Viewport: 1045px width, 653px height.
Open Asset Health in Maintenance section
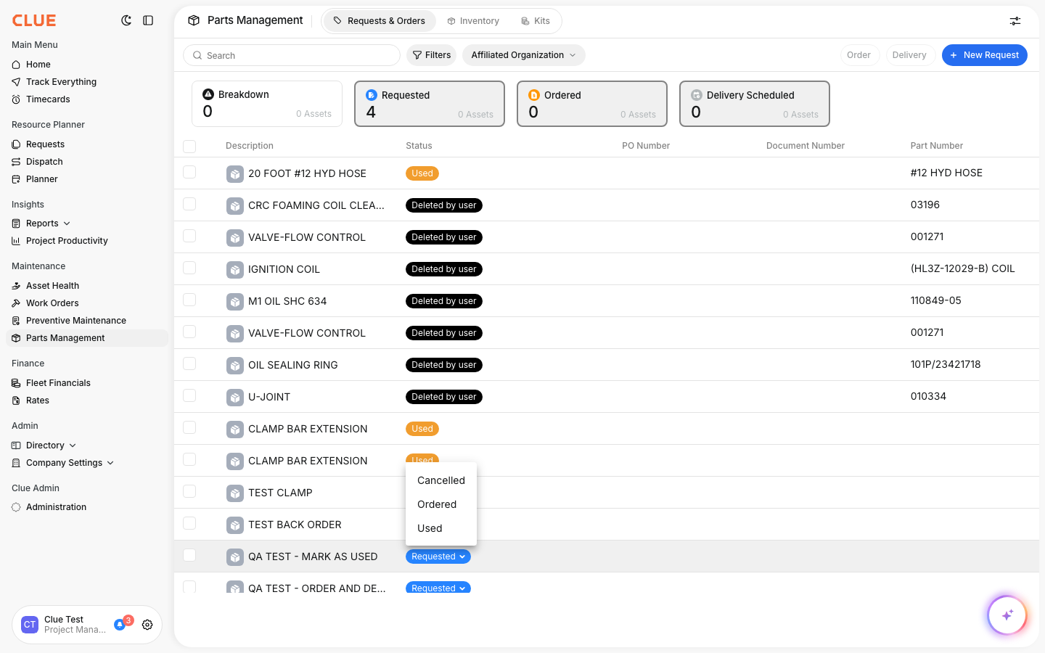[52, 285]
